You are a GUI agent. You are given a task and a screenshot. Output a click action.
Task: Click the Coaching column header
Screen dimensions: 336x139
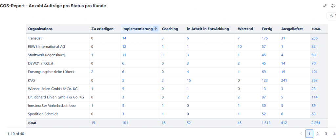coord(170,29)
